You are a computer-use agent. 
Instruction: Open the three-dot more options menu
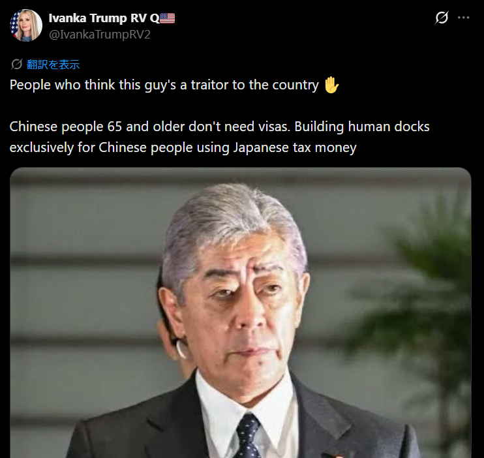tap(463, 18)
